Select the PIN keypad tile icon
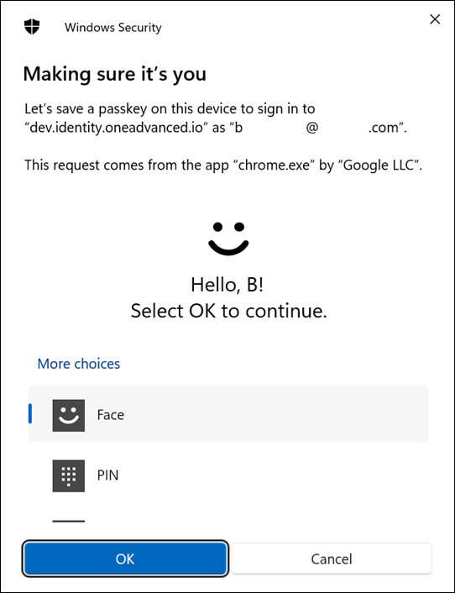 pos(68,475)
